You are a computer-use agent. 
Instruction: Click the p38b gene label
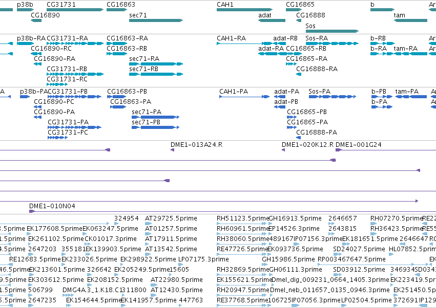tap(25, 5)
